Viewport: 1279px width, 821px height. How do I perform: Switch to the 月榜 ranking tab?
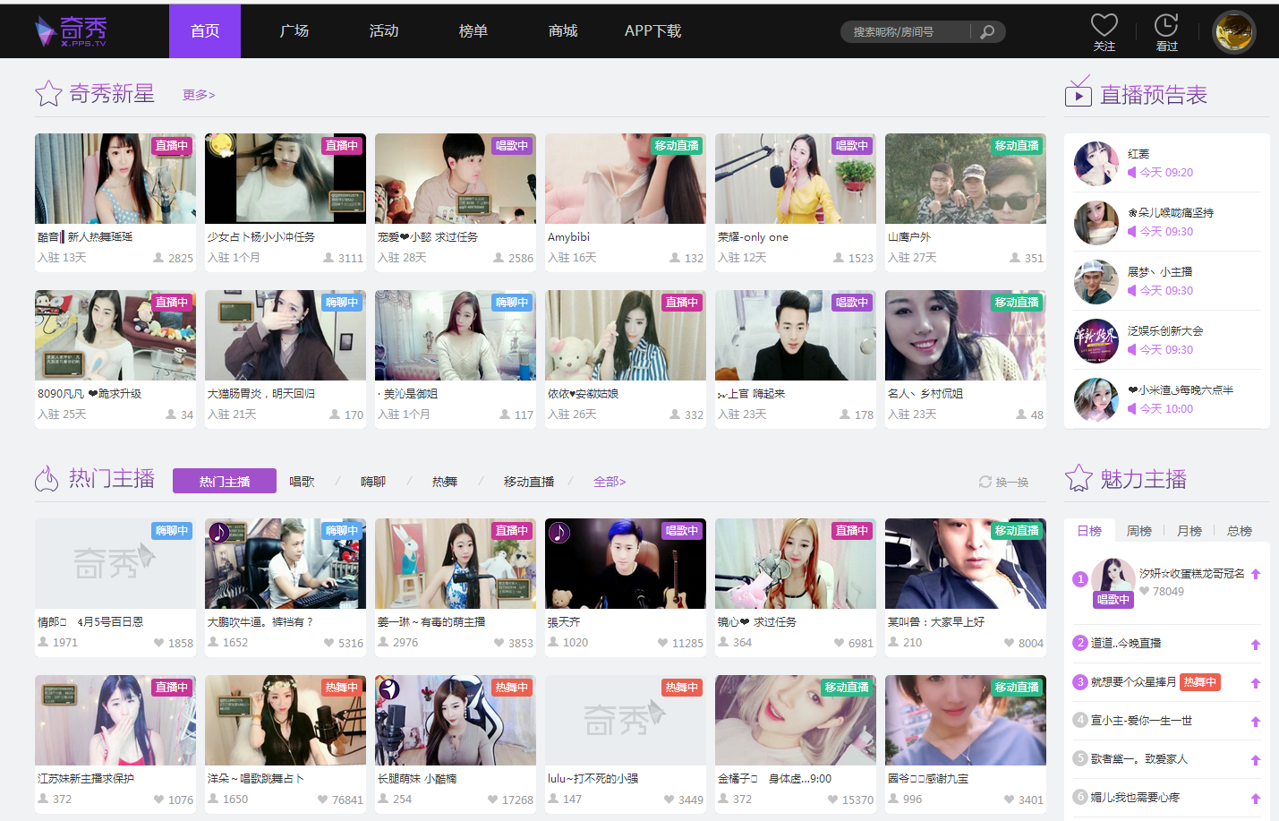[x=1189, y=531]
